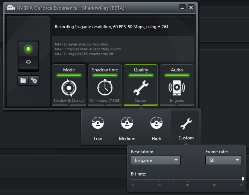Click the 'Bit rate:' label
Image resolution: width=249 pixels, height=195 pixels.
[x=138, y=174]
